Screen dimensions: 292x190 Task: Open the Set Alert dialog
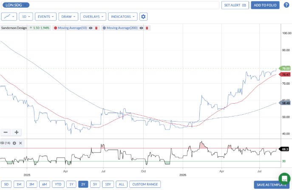235,5
